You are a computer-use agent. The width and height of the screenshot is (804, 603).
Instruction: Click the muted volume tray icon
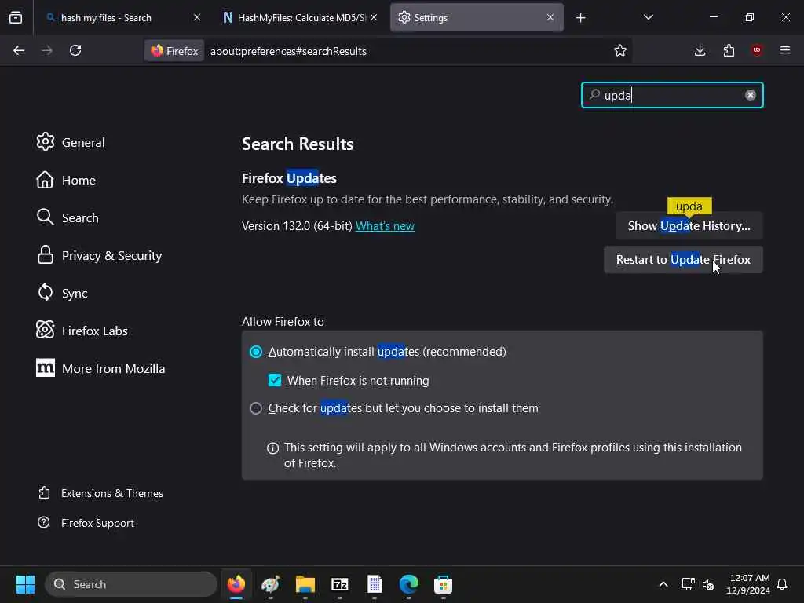click(709, 584)
